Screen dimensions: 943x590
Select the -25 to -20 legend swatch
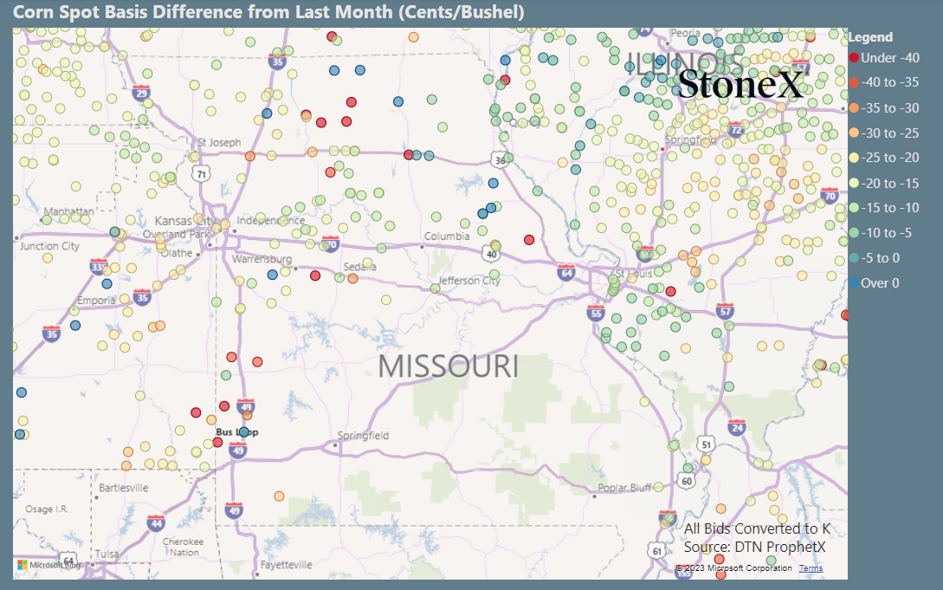pyautogui.click(x=854, y=158)
